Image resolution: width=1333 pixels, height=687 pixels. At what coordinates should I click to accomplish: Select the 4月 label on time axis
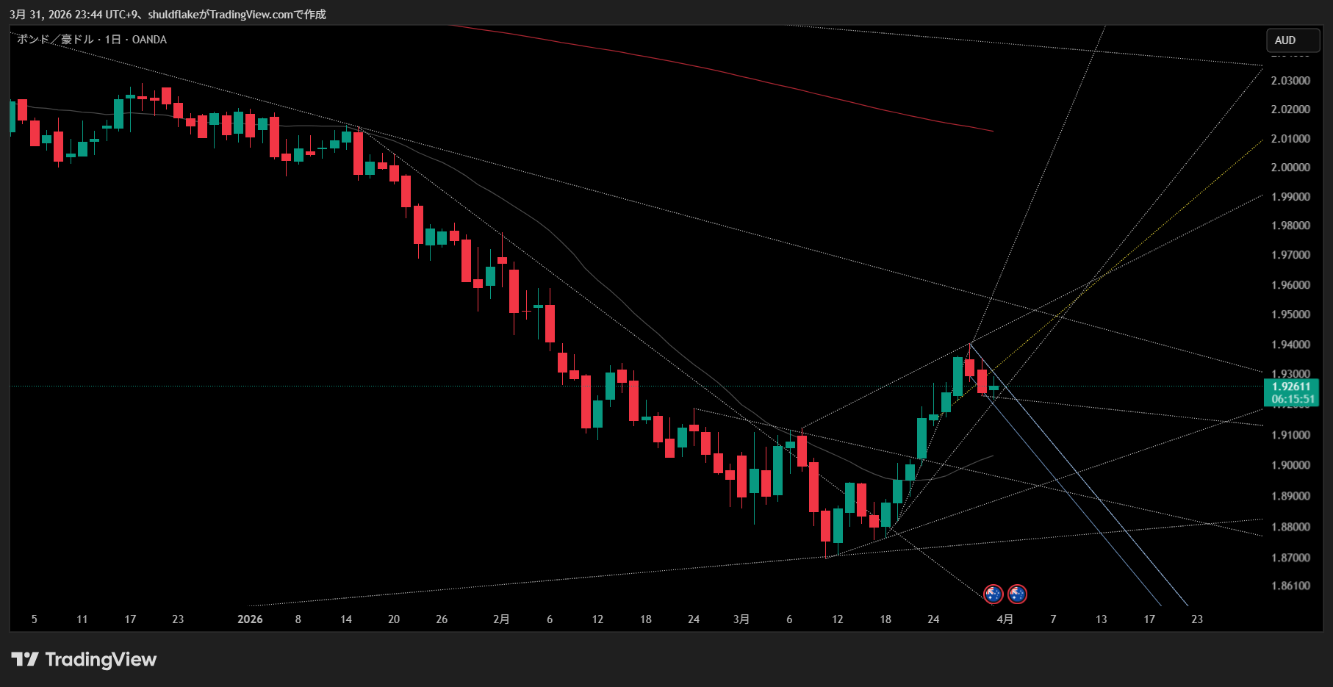[1005, 619]
